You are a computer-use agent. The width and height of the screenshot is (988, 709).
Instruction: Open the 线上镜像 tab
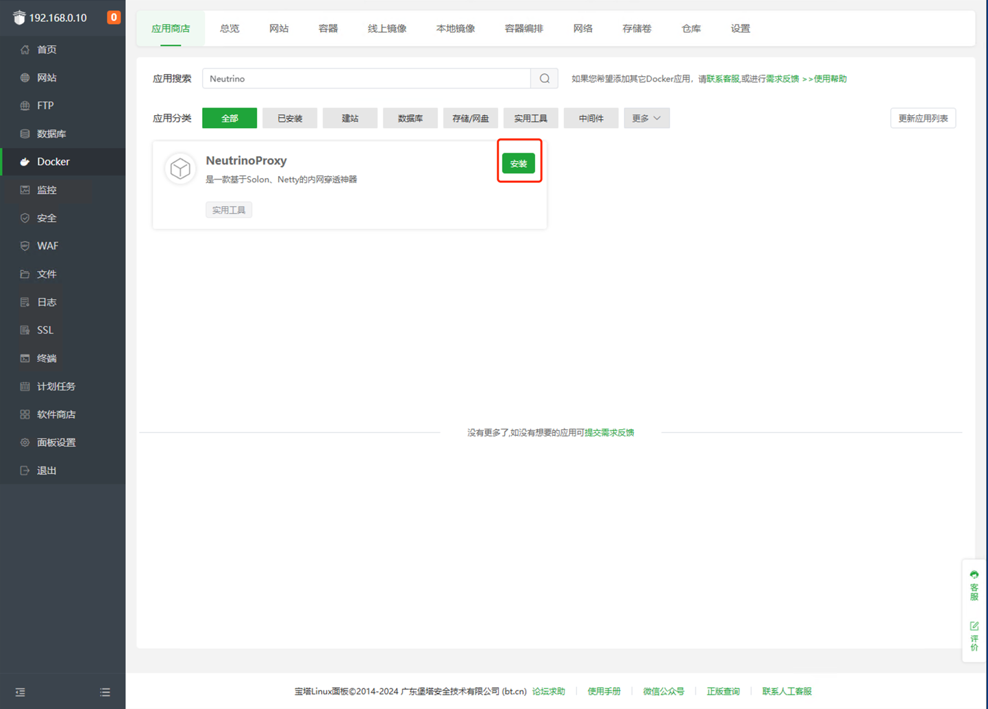coord(386,29)
